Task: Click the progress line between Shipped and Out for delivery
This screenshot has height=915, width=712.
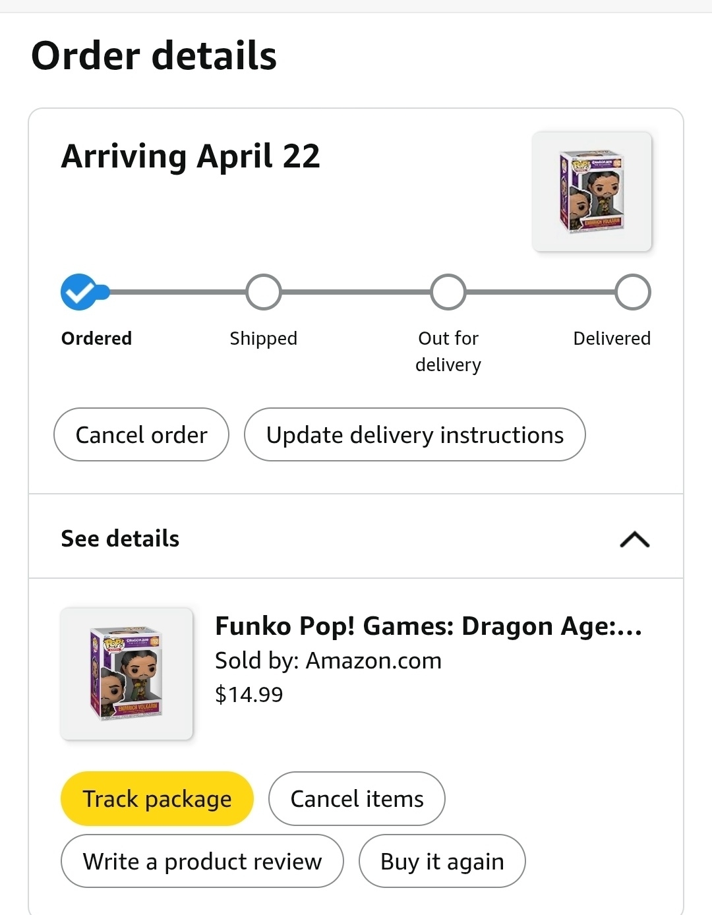Action: click(x=356, y=292)
